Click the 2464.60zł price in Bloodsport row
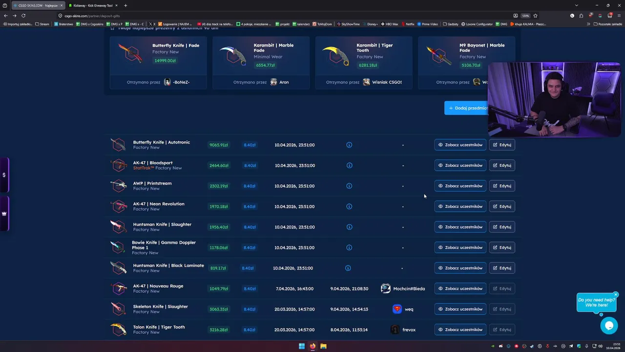625x352 pixels. point(219,166)
